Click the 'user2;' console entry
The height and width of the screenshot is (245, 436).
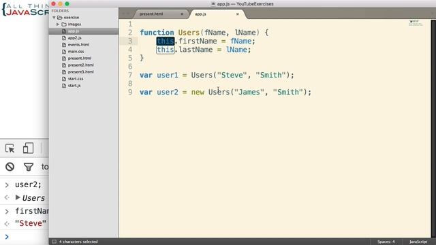pos(28,184)
